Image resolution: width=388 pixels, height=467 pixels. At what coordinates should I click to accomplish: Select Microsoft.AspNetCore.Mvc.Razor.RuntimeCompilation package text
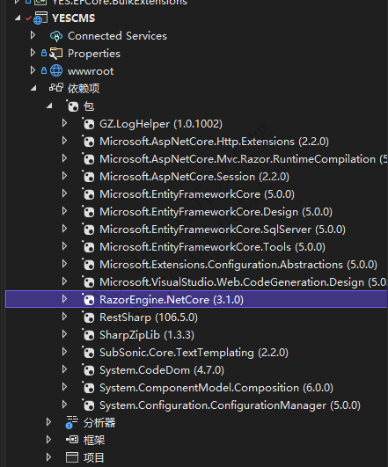tap(244, 159)
